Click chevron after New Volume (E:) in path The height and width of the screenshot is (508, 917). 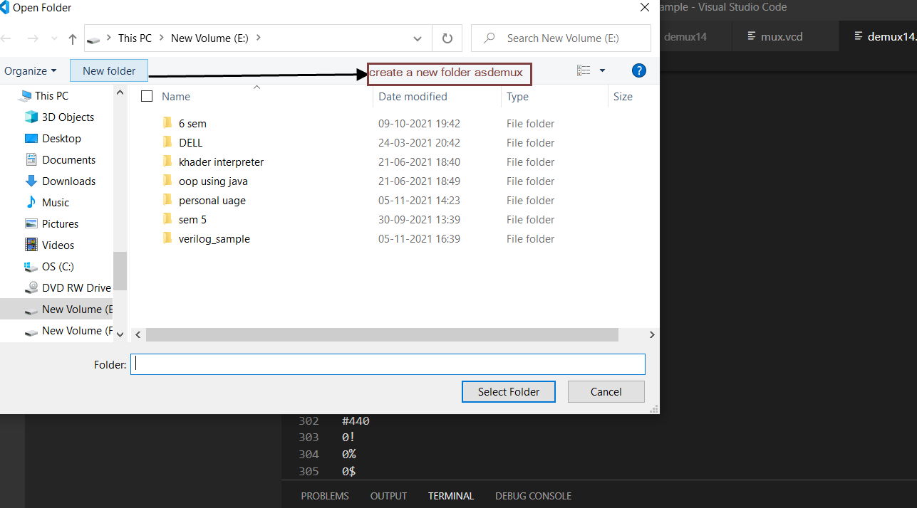tap(258, 38)
